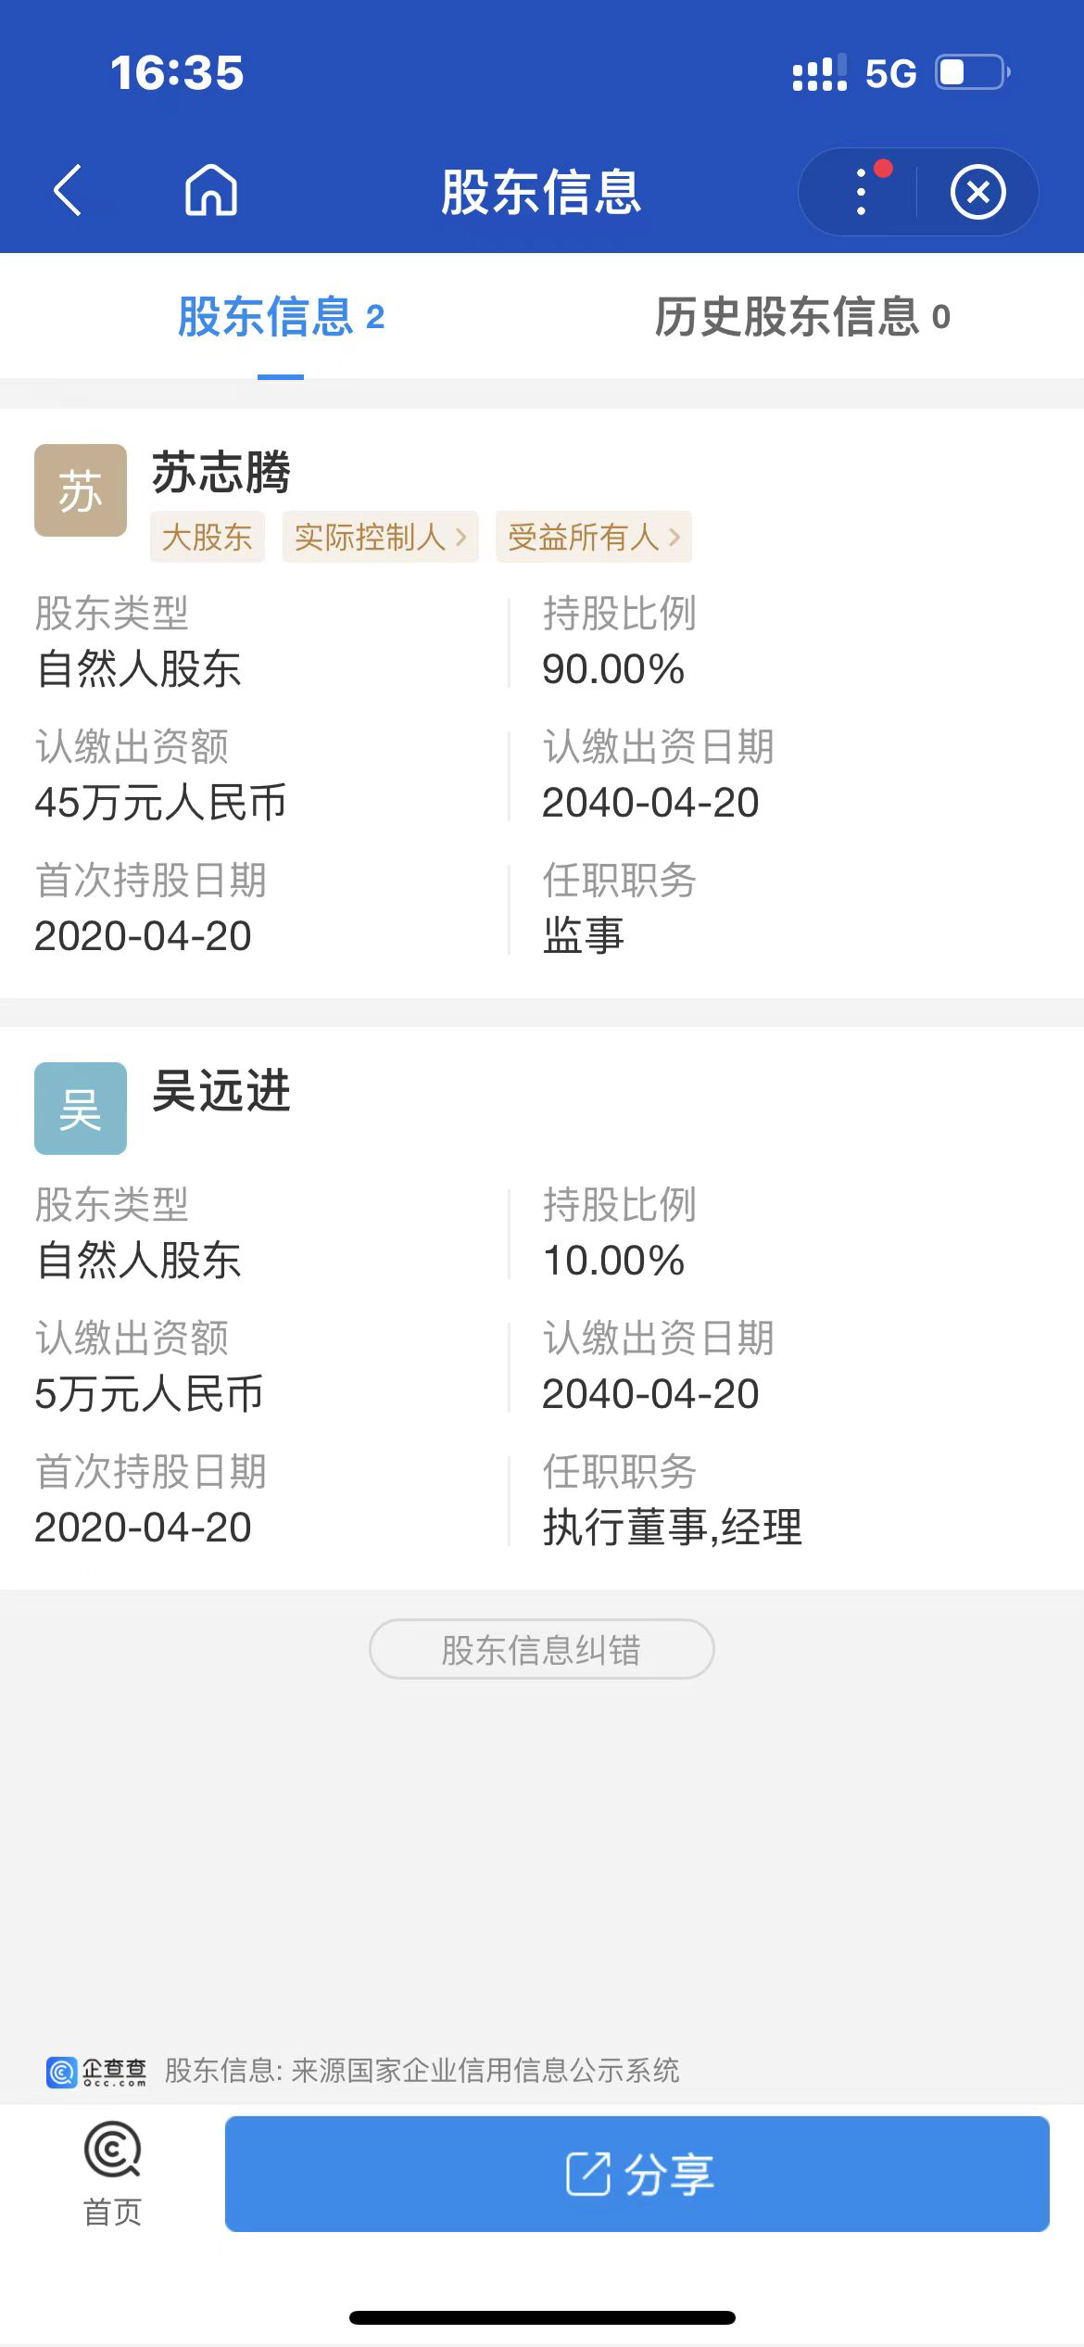Open shareholder 苏志腾 name link
This screenshot has width=1084, height=2347.
(x=221, y=472)
